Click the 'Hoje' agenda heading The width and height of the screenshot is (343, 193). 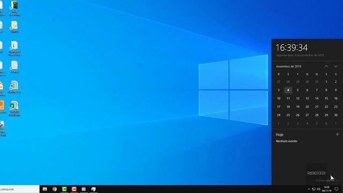click(280, 135)
